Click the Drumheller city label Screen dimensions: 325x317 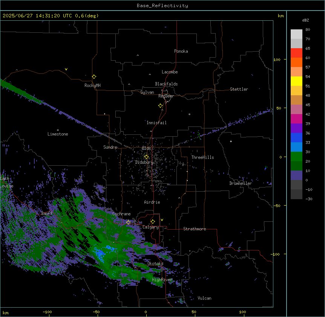[241, 183]
